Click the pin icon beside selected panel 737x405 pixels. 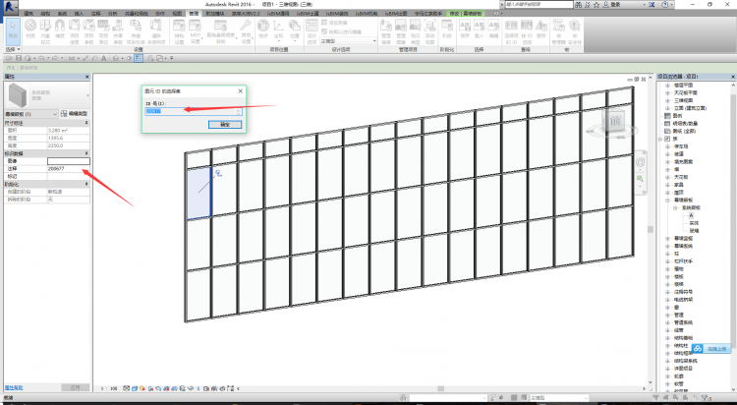coord(218,174)
